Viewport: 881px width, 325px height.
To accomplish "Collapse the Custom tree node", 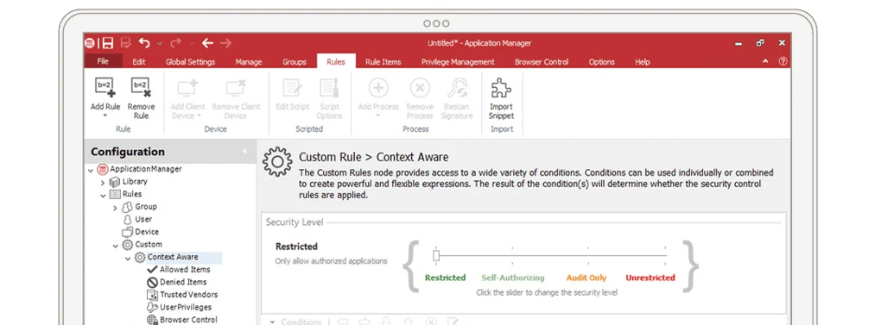I will (115, 245).
